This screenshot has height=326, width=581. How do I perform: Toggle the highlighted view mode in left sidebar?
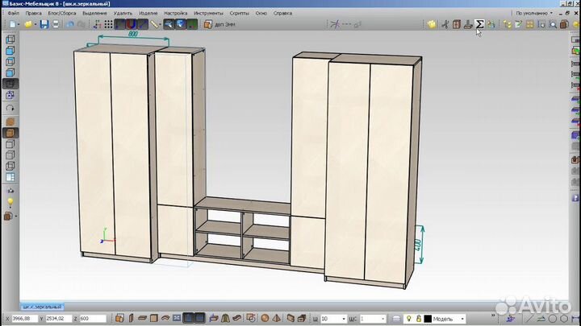[x=10, y=83]
